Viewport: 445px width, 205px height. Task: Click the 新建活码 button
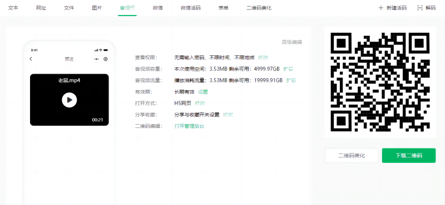[393, 8]
